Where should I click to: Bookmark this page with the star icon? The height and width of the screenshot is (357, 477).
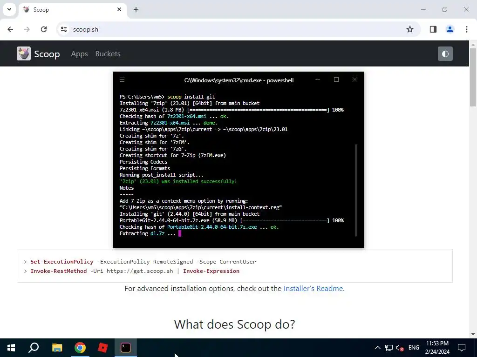pos(410,29)
